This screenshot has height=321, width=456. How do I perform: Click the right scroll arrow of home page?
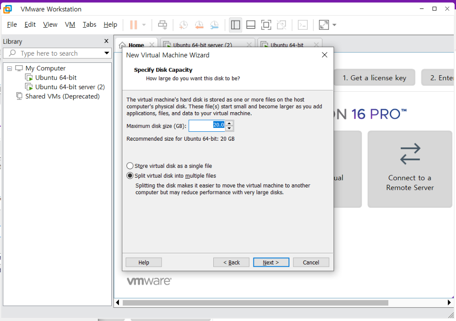tap(449, 302)
